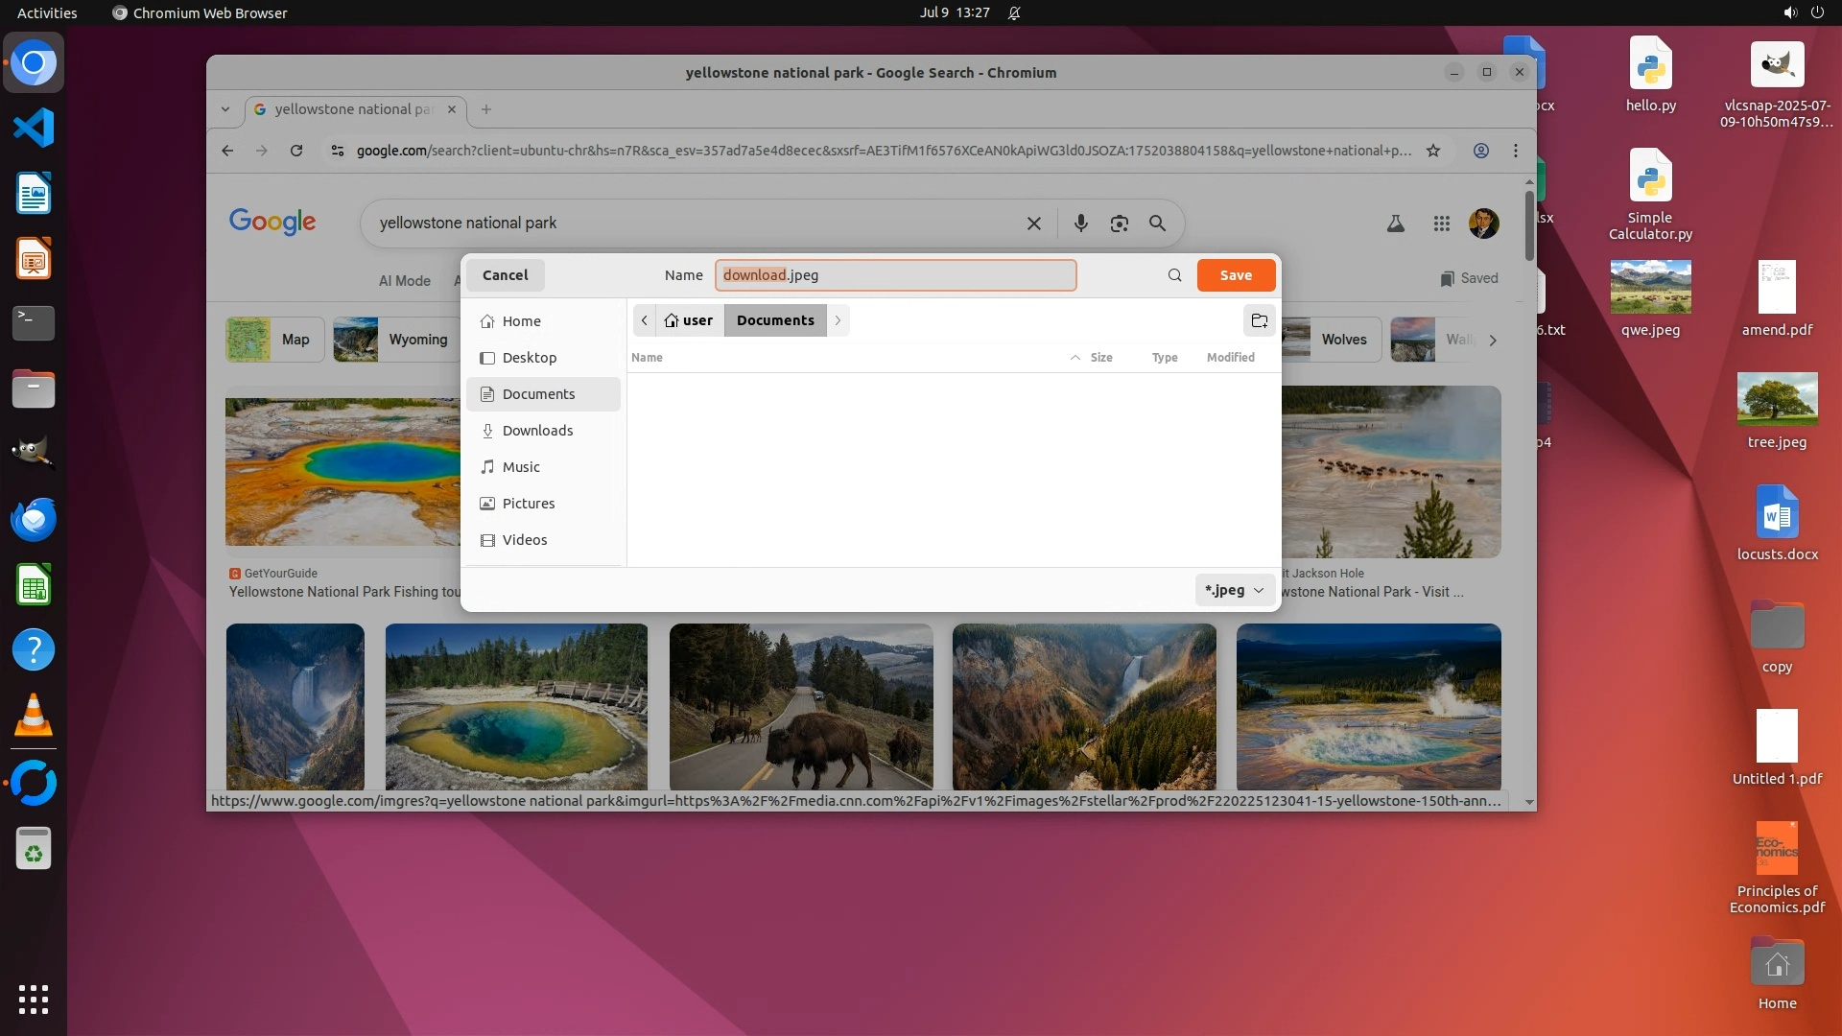Click the search icon in the save dialog
This screenshot has height=1036, width=1842.
pyautogui.click(x=1174, y=275)
